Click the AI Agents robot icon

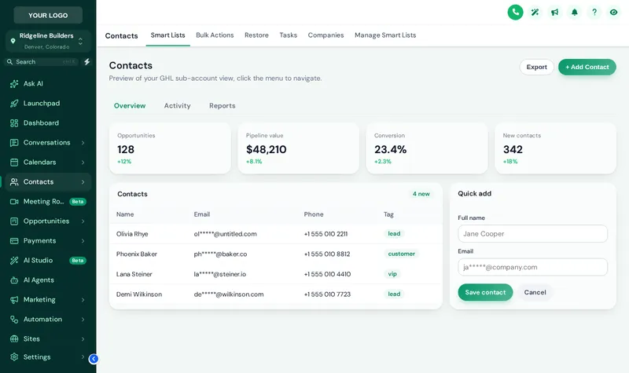click(x=14, y=280)
